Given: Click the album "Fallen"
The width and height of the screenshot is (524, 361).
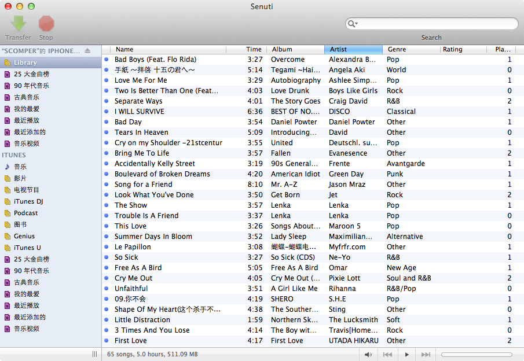Looking at the screenshot, I should (x=281, y=153).
